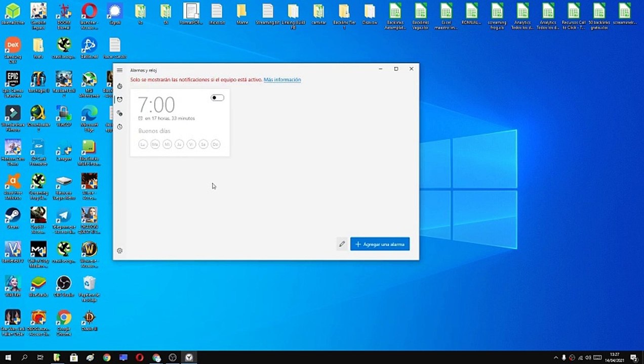Open the 7:00 alarm time text

coord(156,105)
